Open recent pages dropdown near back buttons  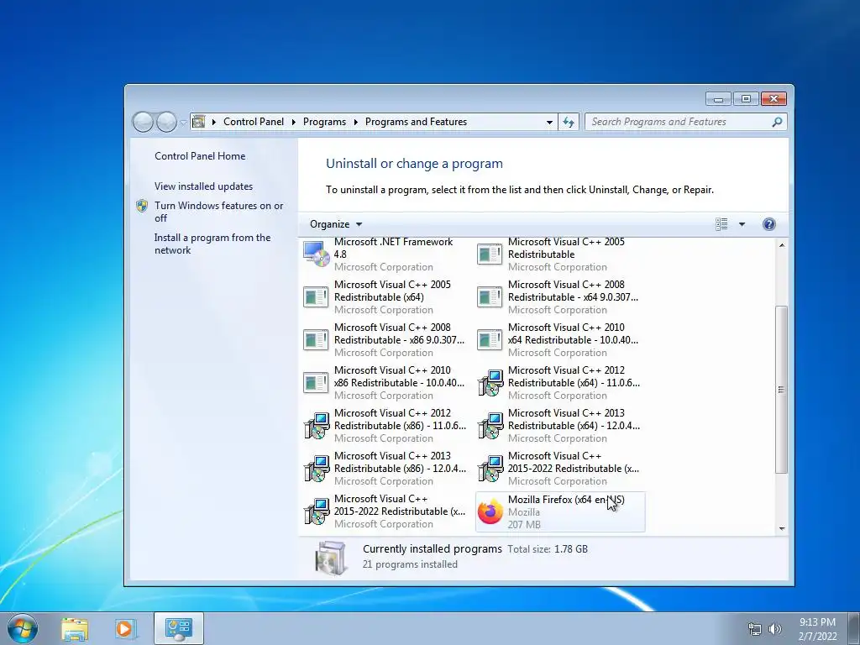point(183,123)
